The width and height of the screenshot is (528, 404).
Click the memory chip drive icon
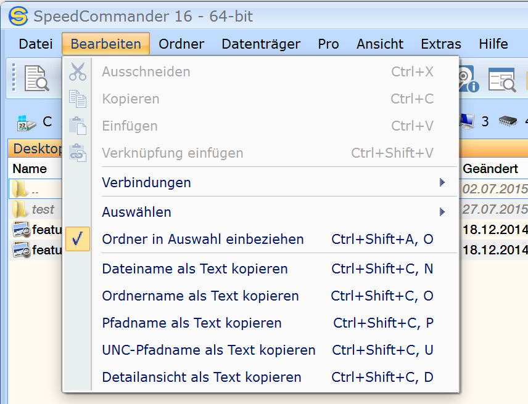pos(508,122)
